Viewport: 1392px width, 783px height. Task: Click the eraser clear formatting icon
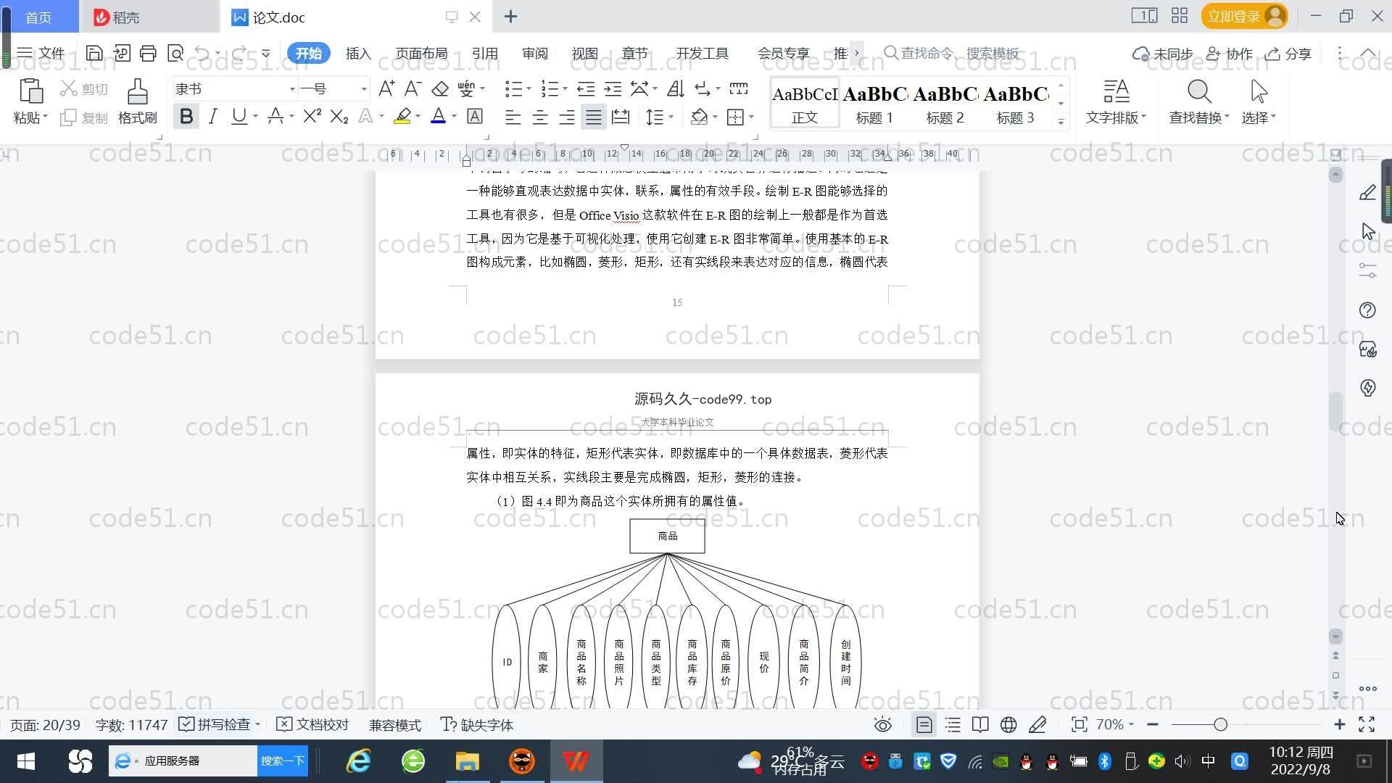point(439,89)
